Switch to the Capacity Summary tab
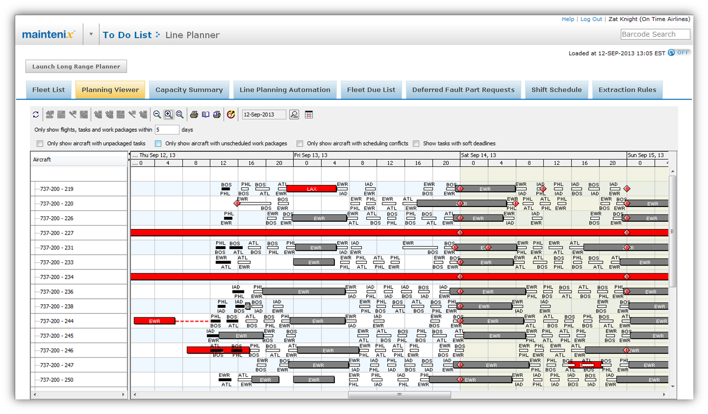 189,90
